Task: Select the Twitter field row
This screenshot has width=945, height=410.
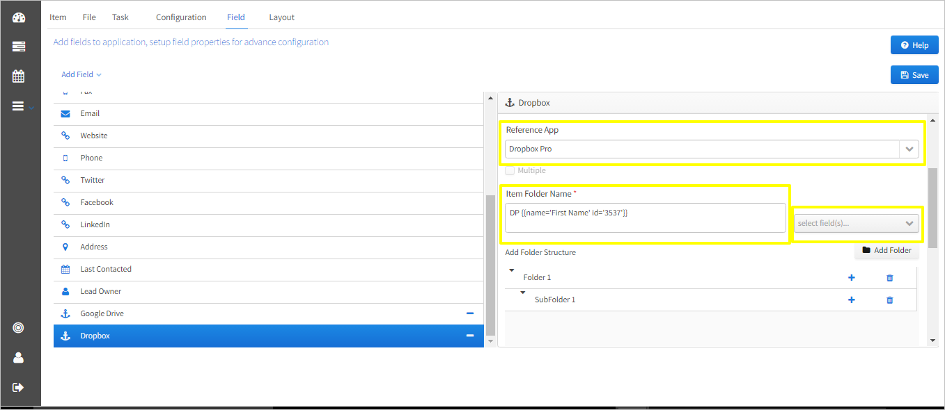Action: point(269,180)
